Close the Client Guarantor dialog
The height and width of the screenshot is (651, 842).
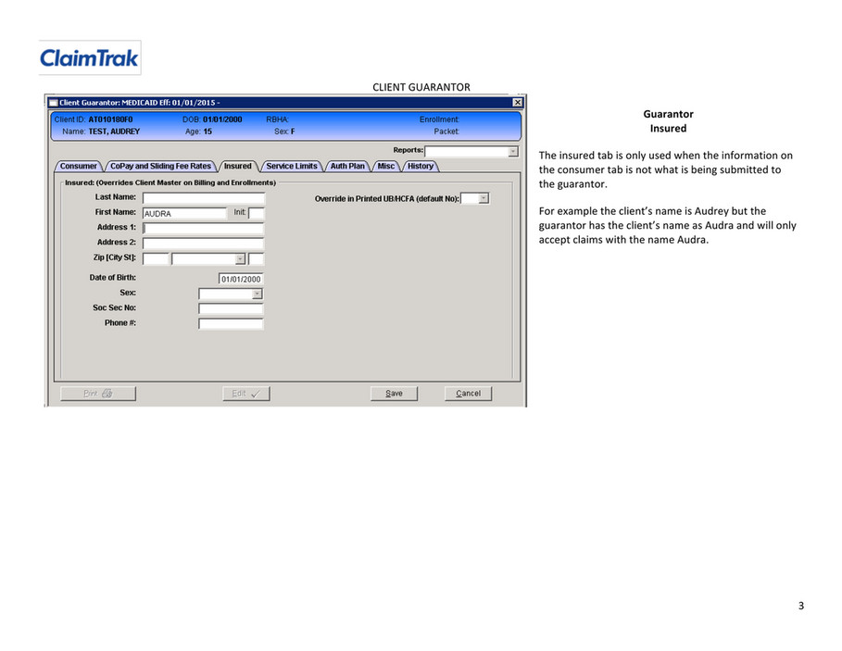tap(517, 103)
